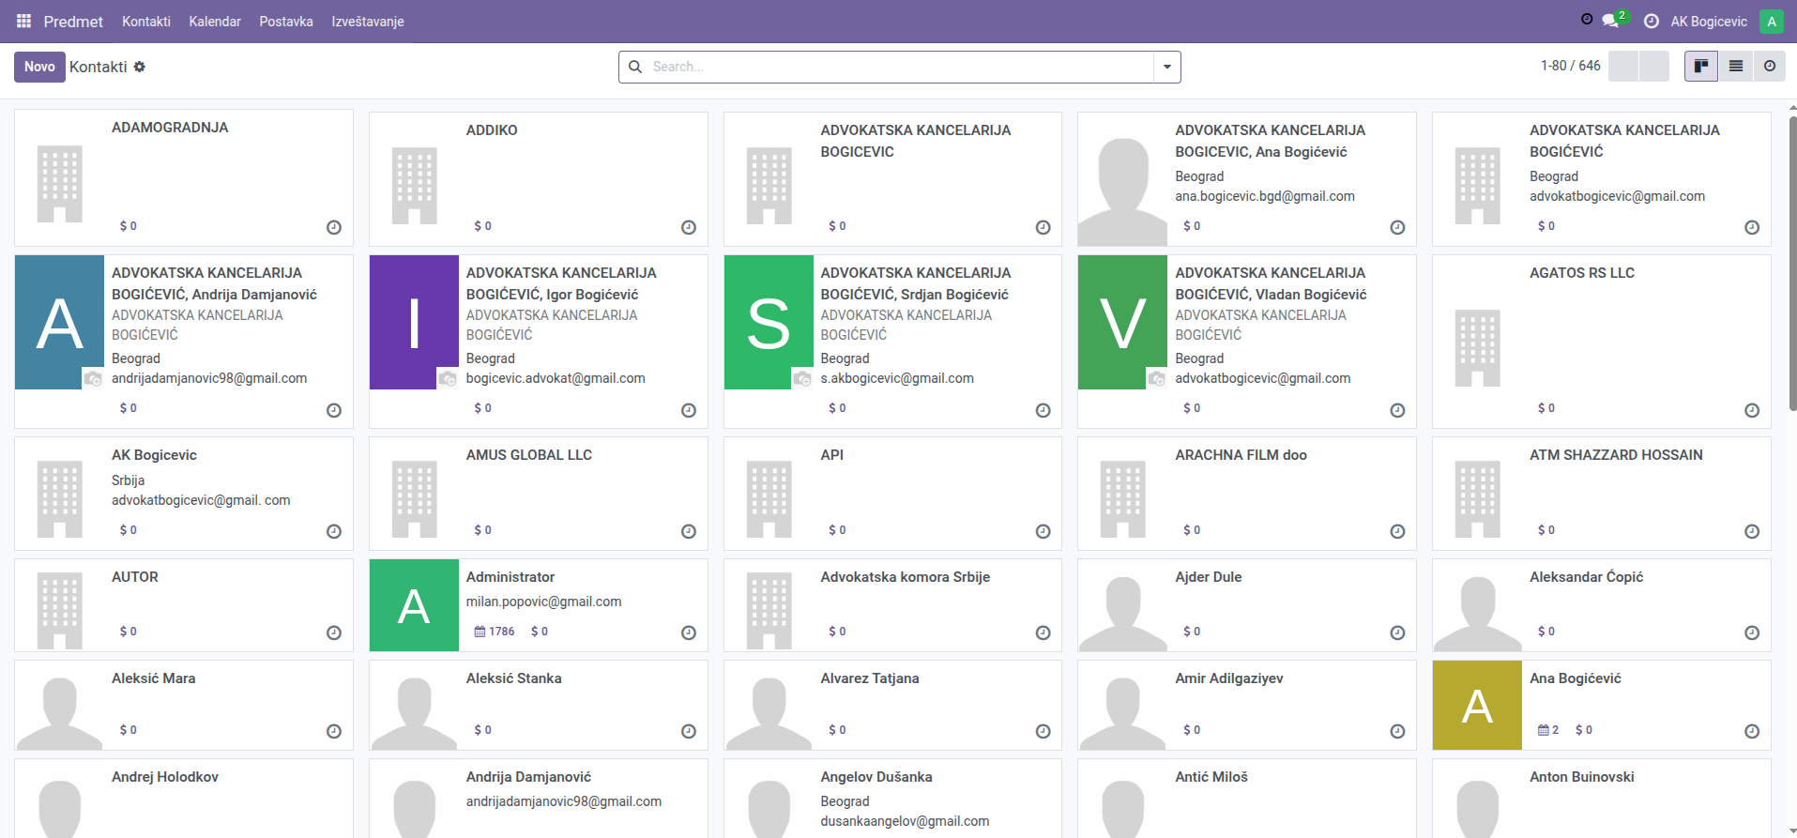Viewport: 1797px width, 838px height.
Task: Open the activities clock beside AK Bogicevic
Action: pyautogui.click(x=1652, y=21)
